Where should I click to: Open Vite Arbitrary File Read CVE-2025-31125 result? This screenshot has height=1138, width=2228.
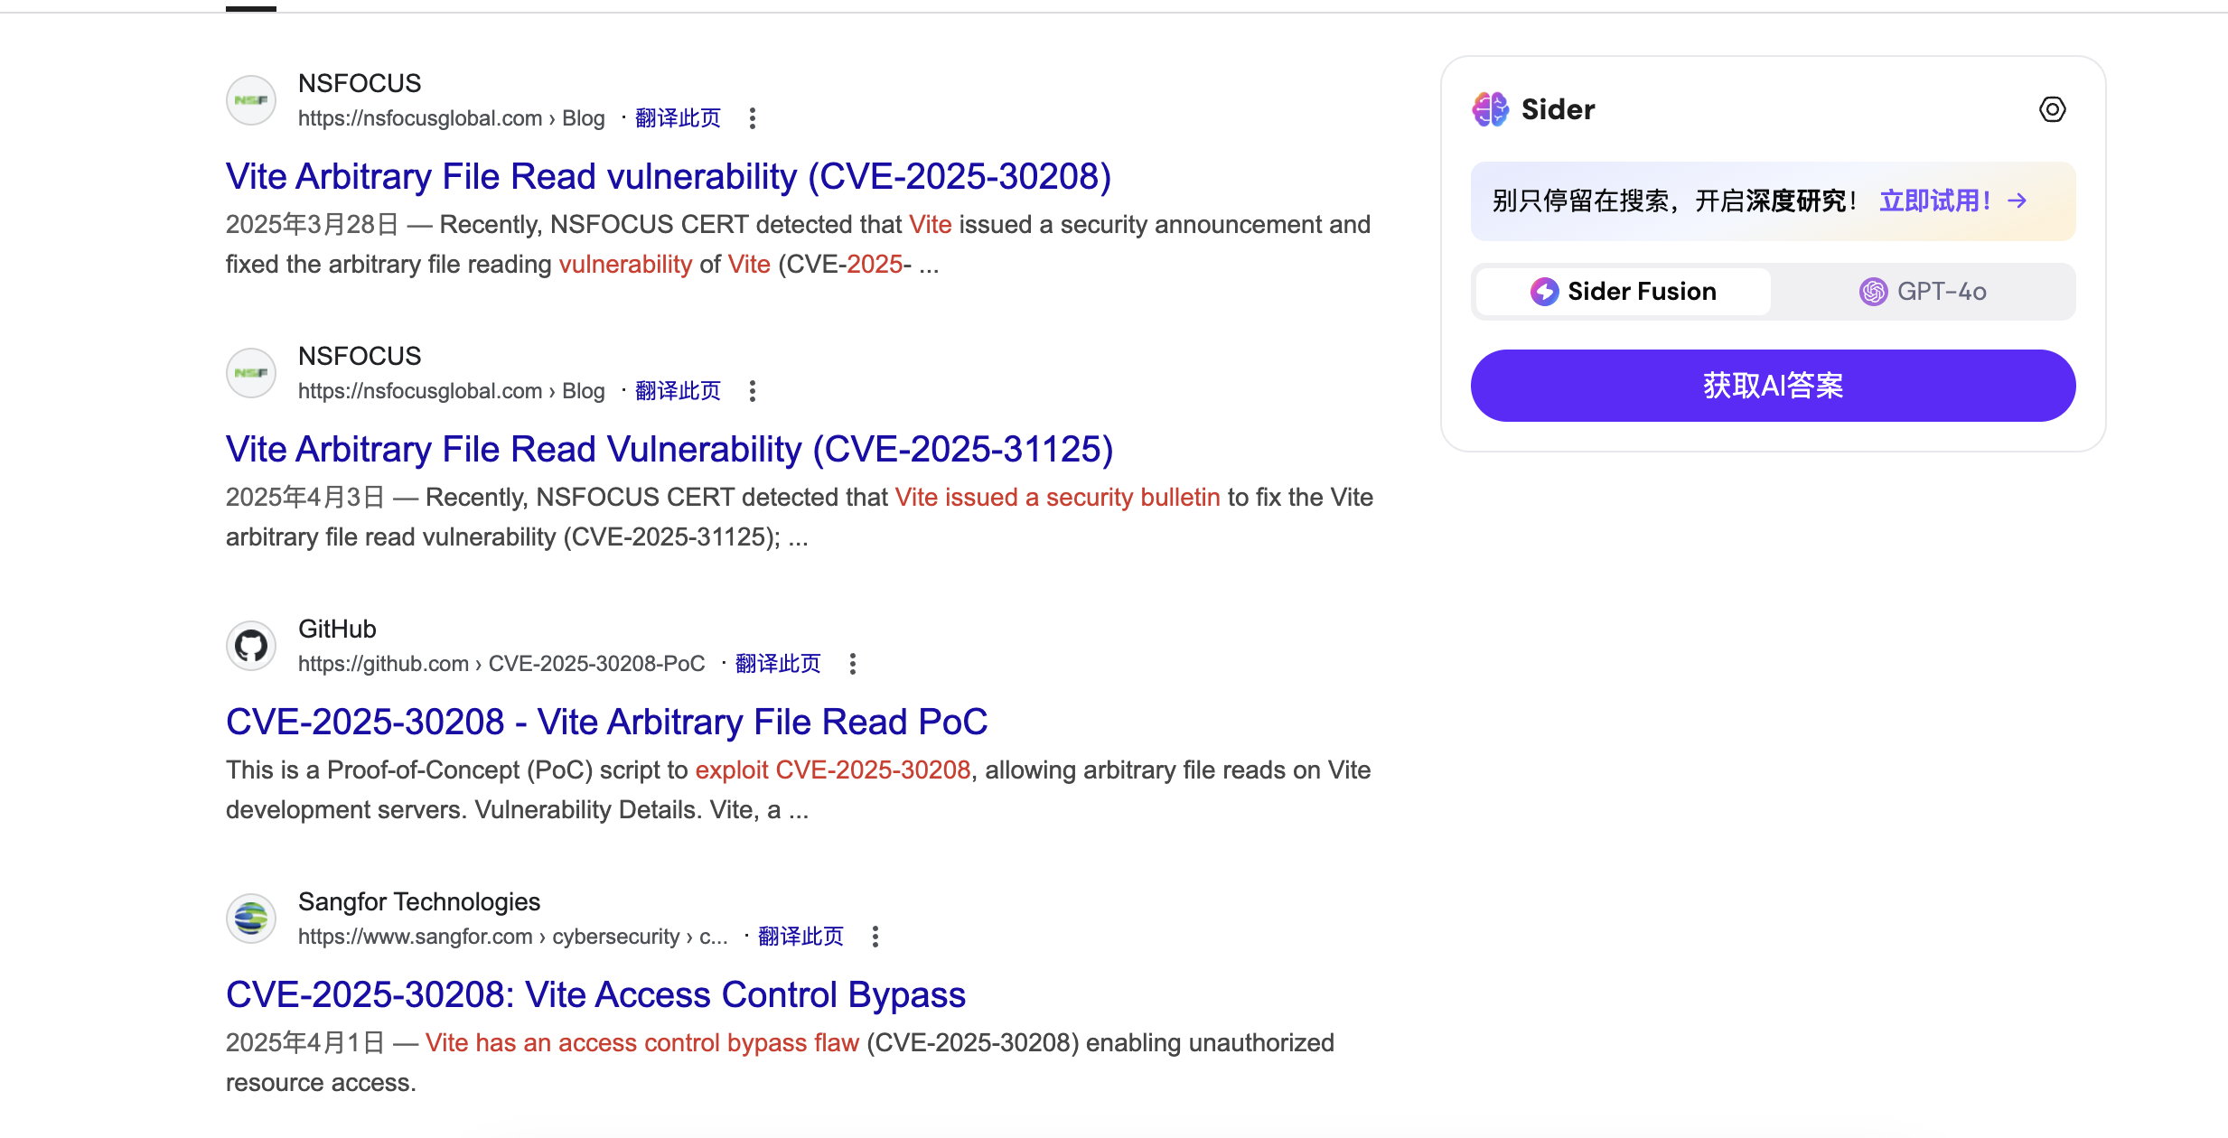click(669, 449)
